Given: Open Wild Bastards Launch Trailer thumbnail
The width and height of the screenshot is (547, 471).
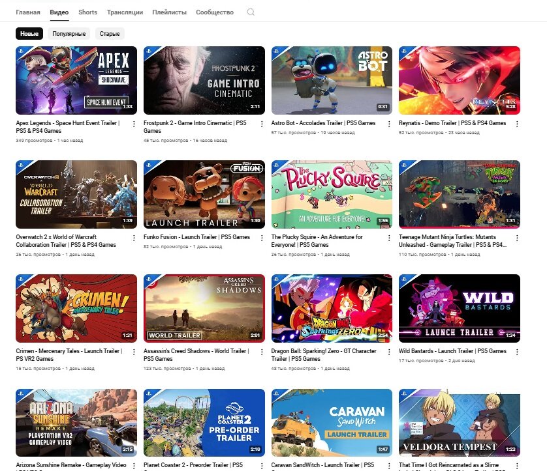Looking at the screenshot, I should pos(460,308).
